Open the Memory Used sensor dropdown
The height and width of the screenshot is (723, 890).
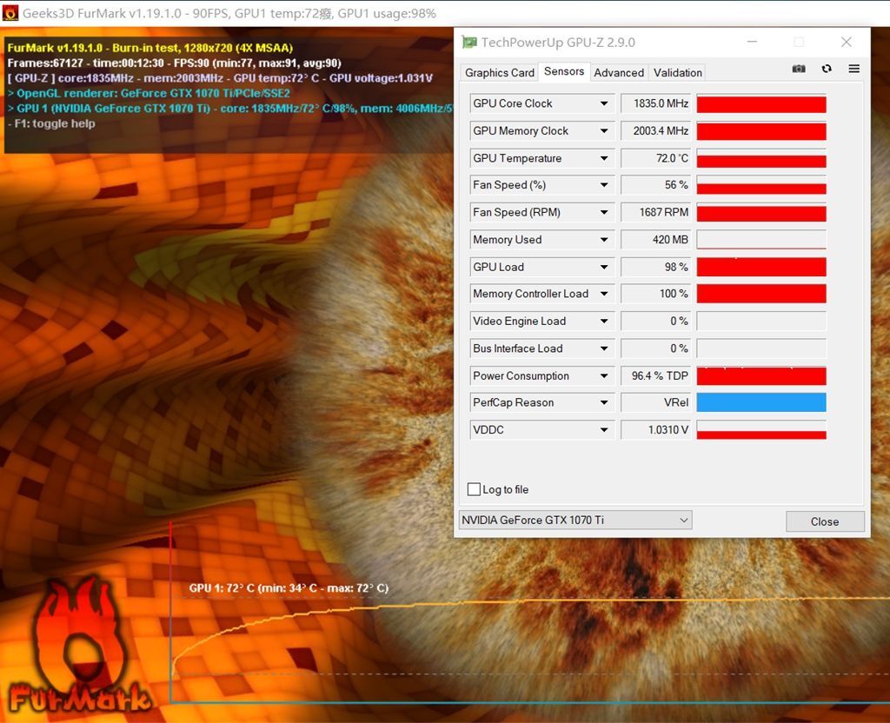604,240
